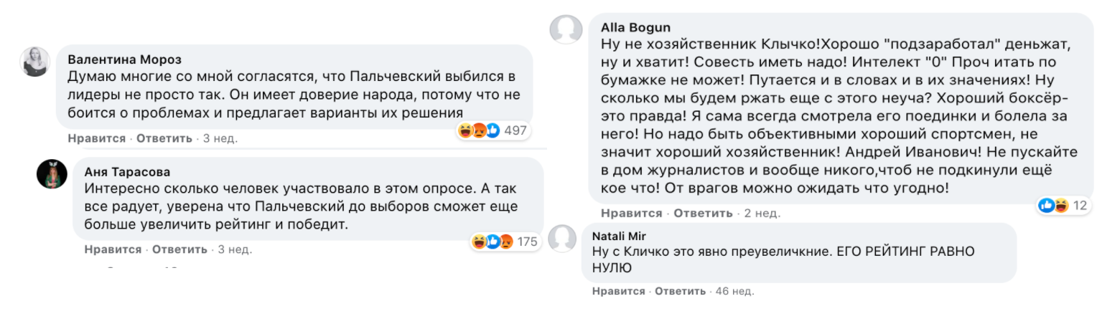Like Валентина Мороз's comment via Нравится
This screenshot has width=1097, height=311.
point(97,138)
